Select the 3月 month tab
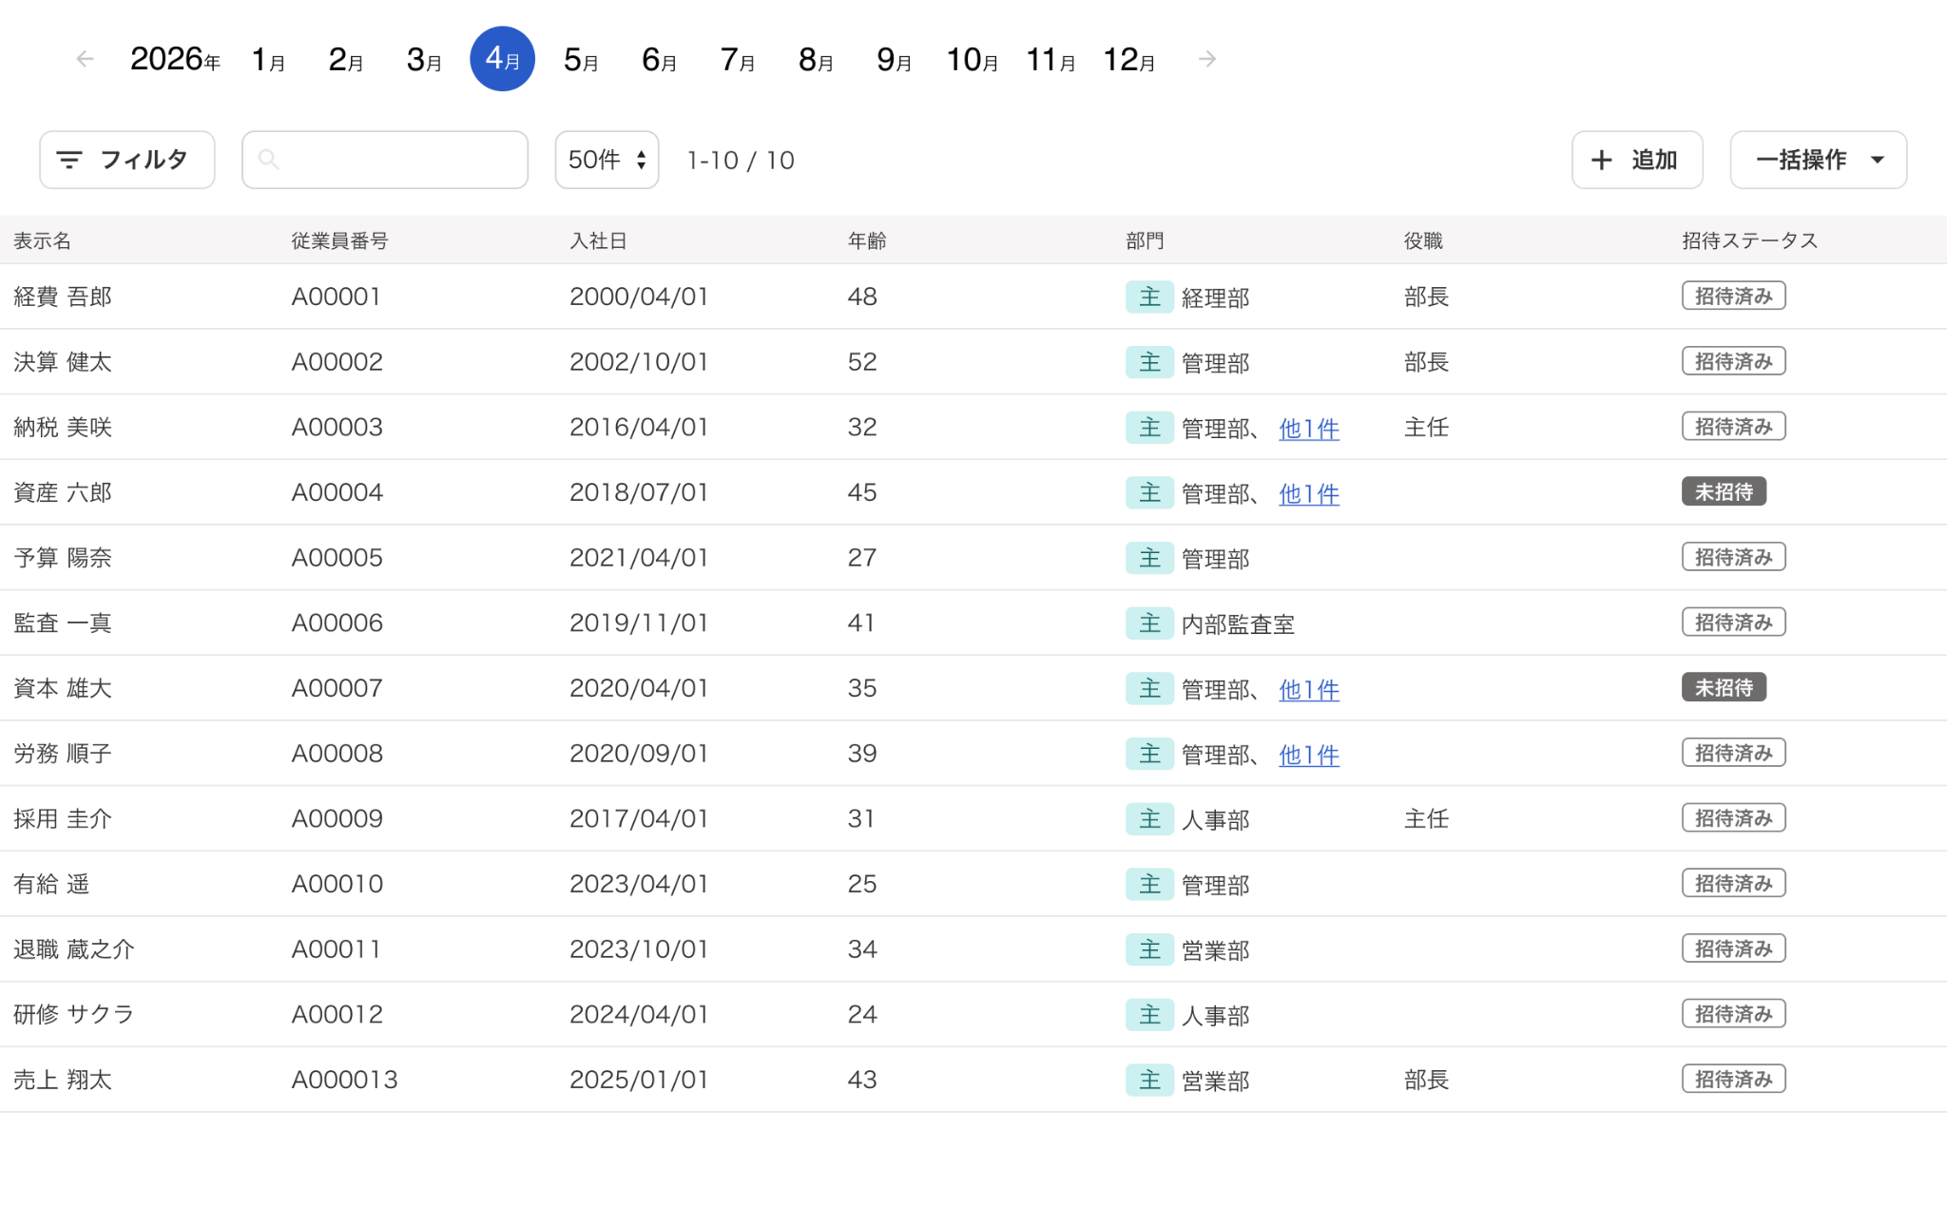Viewport: 1947px width, 1207px height. 424,59
